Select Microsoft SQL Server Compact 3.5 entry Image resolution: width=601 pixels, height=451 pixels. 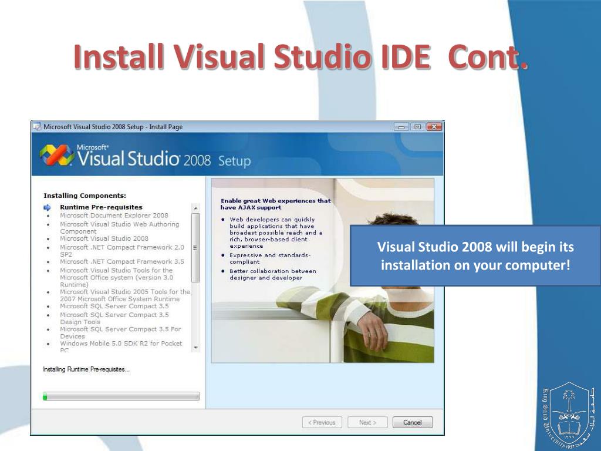pyautogui.click(x=114, y=306)
